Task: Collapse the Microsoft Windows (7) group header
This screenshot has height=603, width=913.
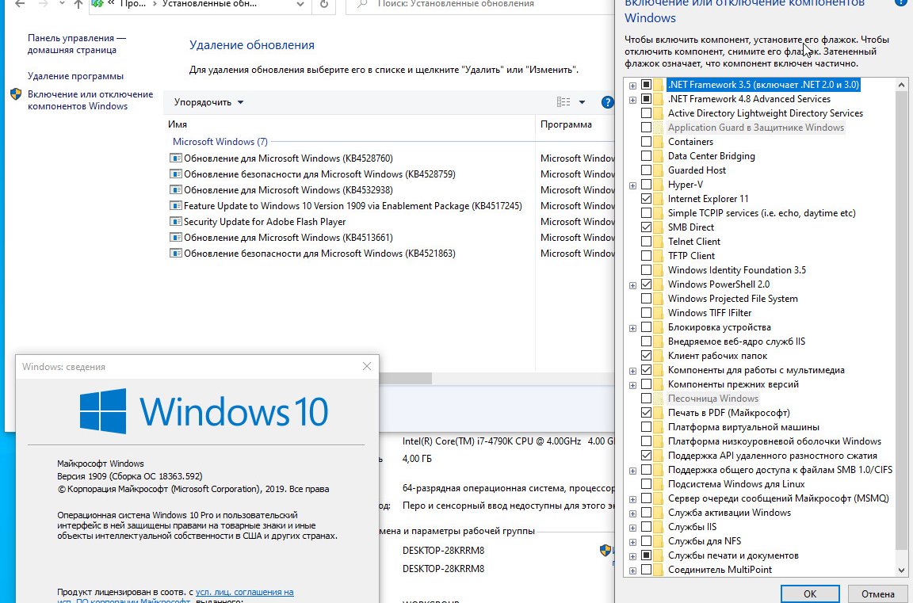Action: (220, 141)
